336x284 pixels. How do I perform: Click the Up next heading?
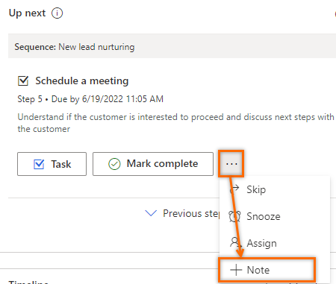tap(27, 13)
